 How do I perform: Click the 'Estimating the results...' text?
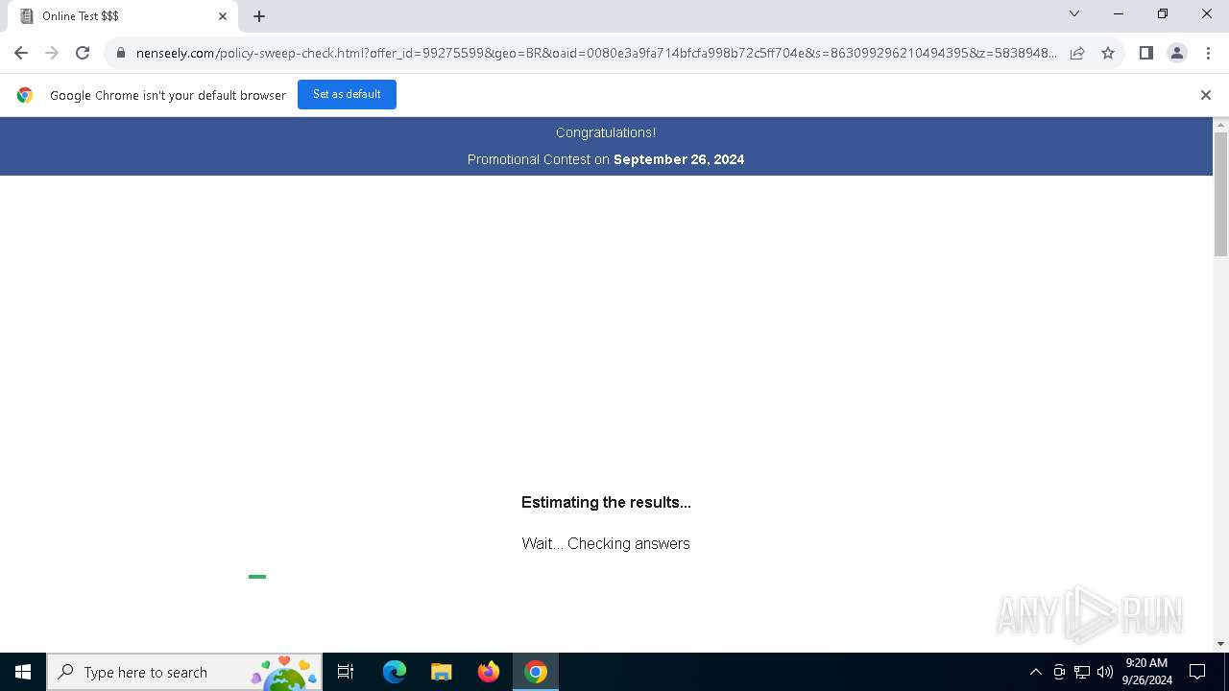606,502
